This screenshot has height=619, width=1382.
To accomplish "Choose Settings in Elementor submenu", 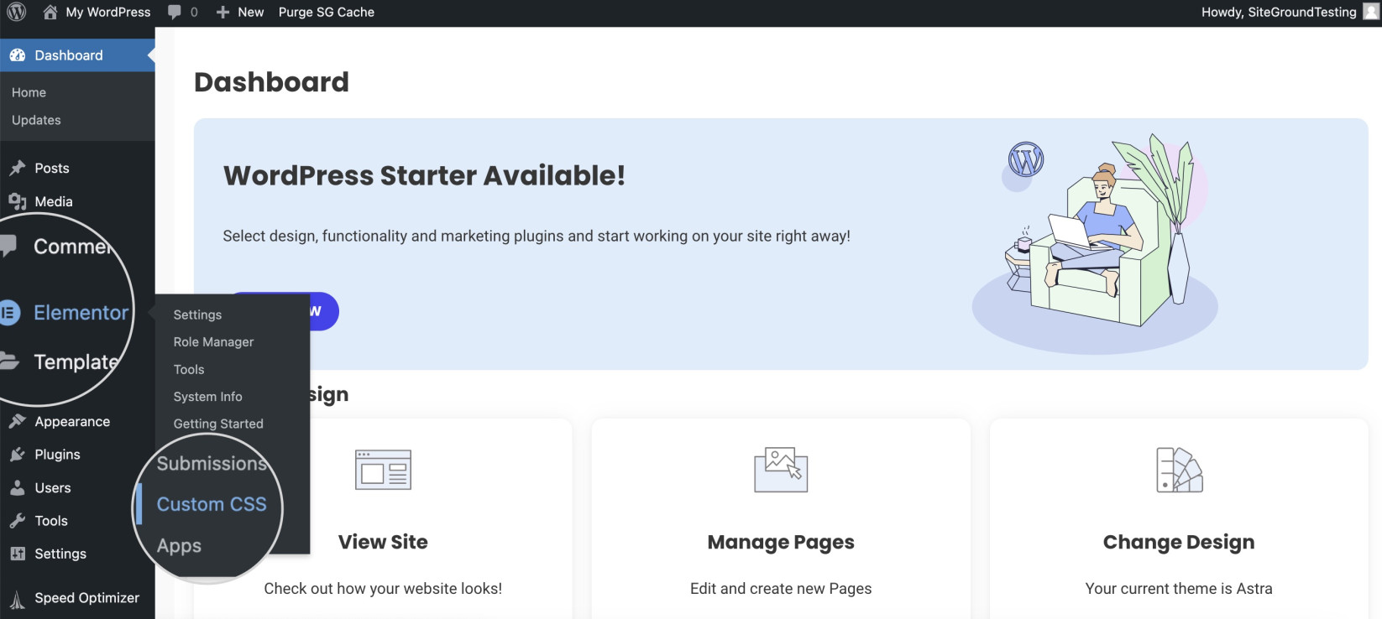I will pyautogui.click(x=197, y=315).
